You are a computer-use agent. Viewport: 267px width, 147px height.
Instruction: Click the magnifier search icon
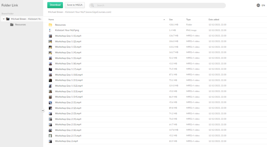pos(93,5)
